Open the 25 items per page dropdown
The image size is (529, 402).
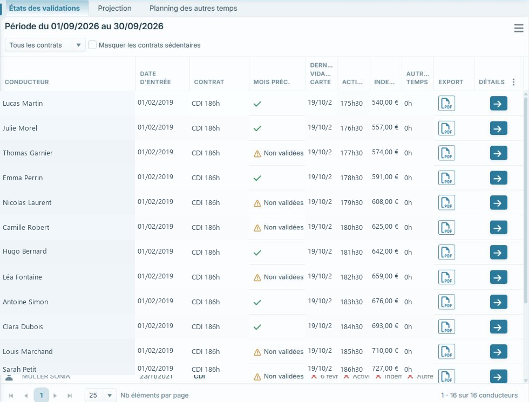pyautogui.click(x=100, y=395)
